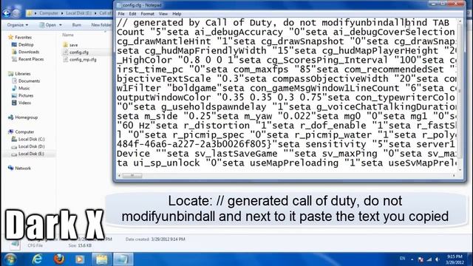473x266 pixels.
Task: Select the config.cfg file in file list
Action: point(79,52)
